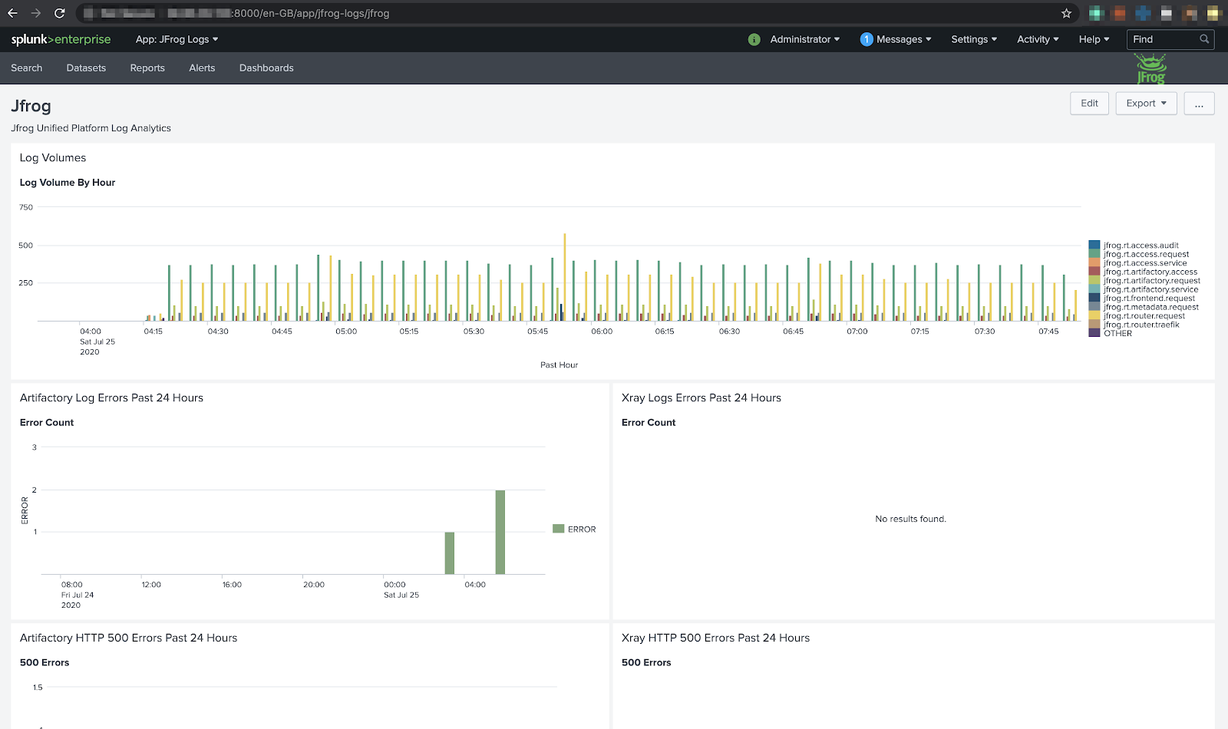Open the App: JFrog Logs dropdown
This screenshot has width=1228, height=729.
177,39
